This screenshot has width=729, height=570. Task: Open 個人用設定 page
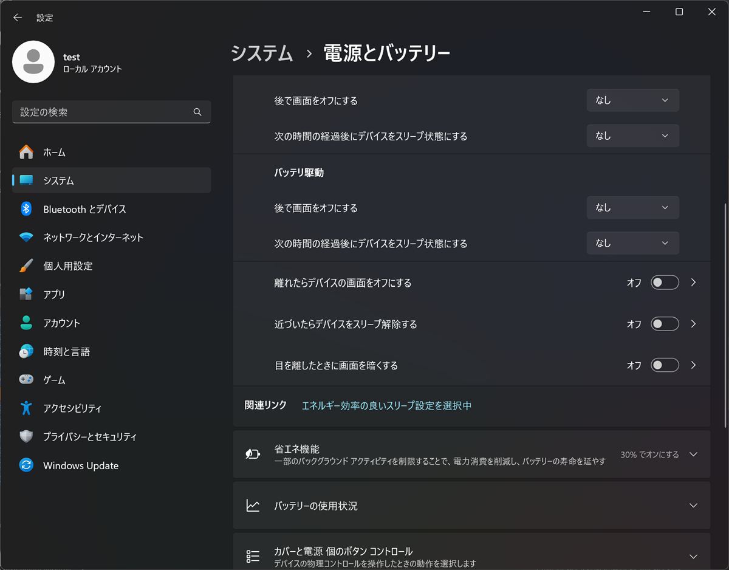pos(112,266)
